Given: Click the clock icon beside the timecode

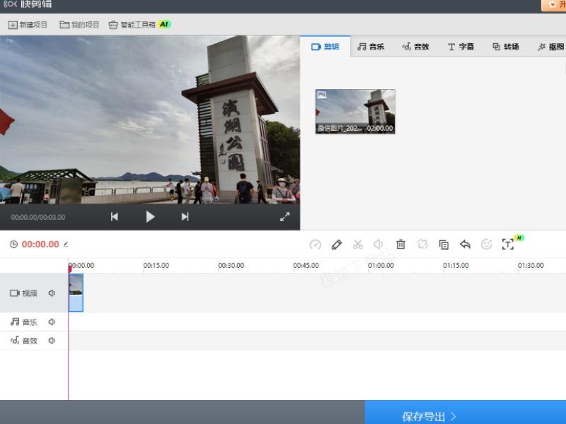Looking at the screenshot, I should (x=13, y=244).
